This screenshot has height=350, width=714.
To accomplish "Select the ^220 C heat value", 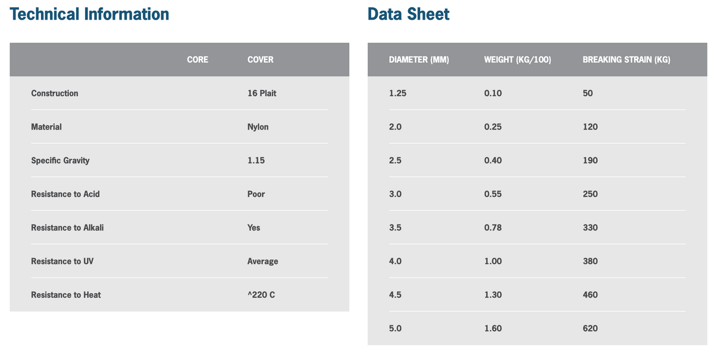I will click(261, 295).
